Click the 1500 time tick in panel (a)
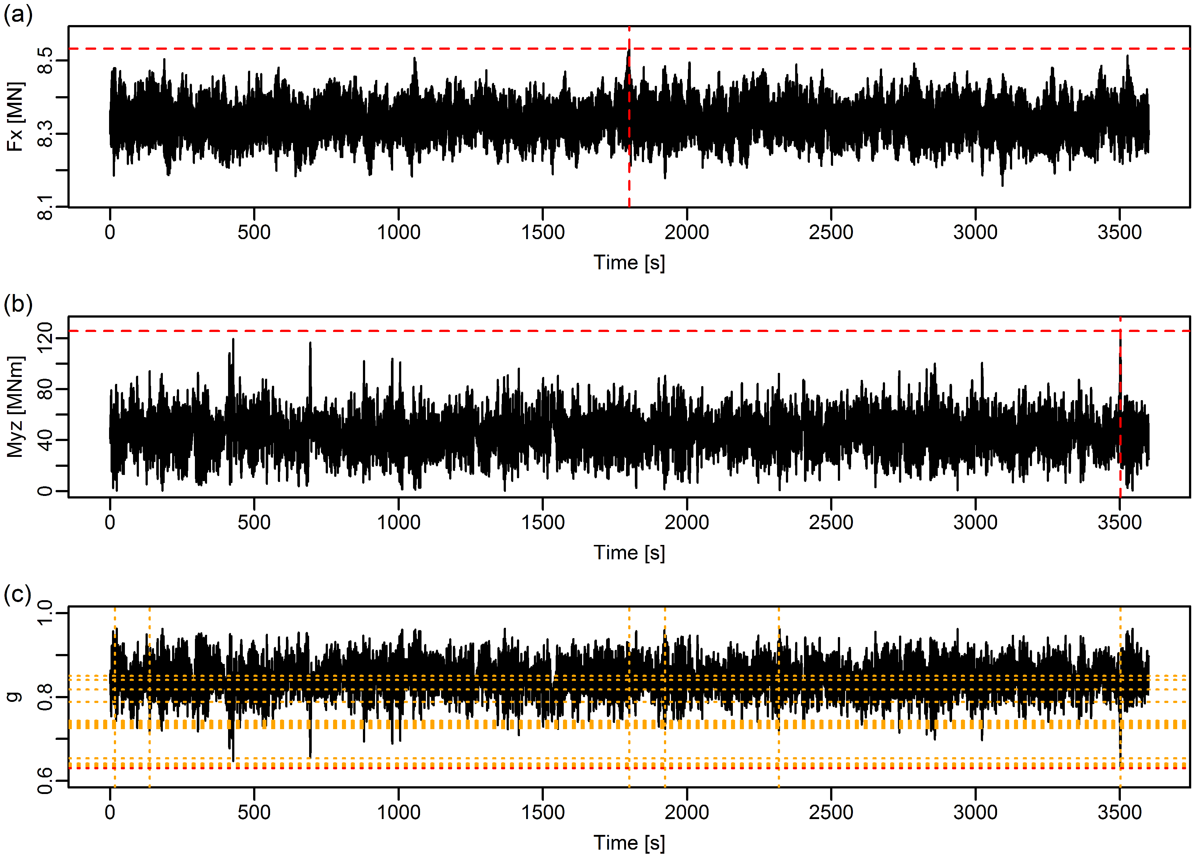 point(543,232)
